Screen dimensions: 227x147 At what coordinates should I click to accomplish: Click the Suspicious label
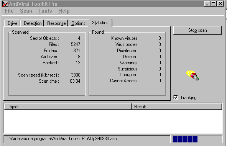point(128,69)
